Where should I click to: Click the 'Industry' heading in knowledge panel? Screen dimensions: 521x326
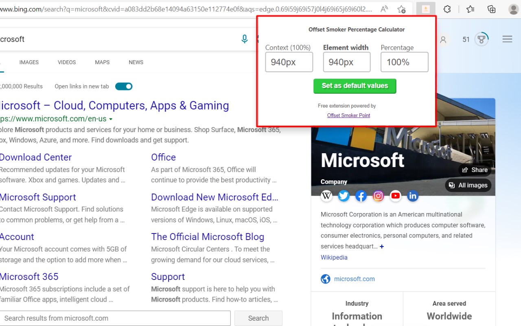point(357,304)
